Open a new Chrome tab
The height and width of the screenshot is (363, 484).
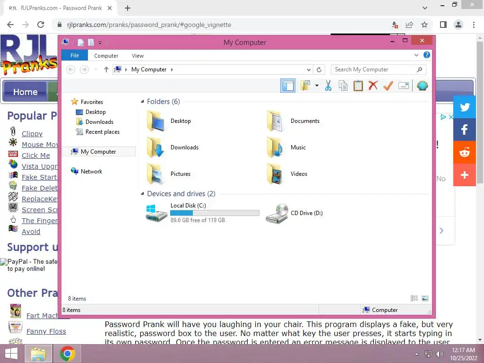tap(128, 8)
